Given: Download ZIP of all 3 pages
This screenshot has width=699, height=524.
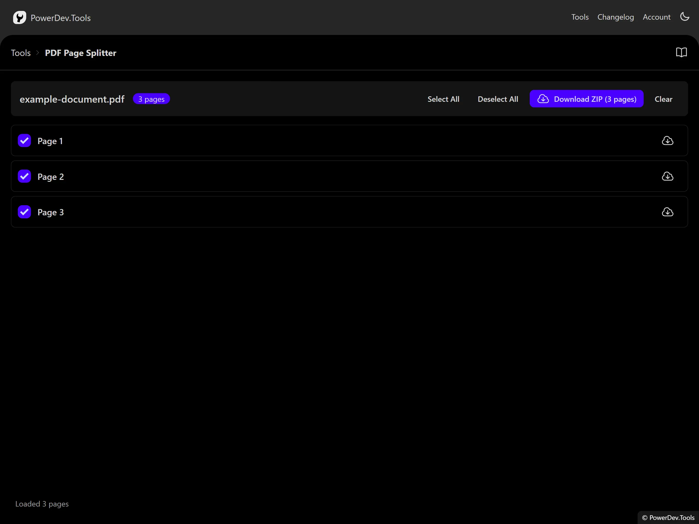Looking at the screenshot, I should point(586,99).
